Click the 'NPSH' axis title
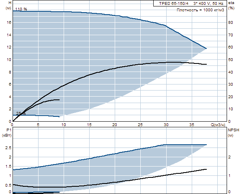This screenshot has width=240, height=194. click(234, 130)
